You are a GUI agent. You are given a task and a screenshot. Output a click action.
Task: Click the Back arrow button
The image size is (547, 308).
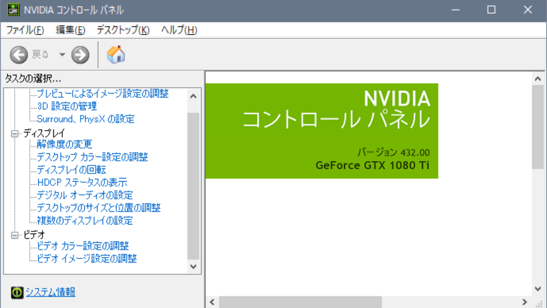coord(19,55)
